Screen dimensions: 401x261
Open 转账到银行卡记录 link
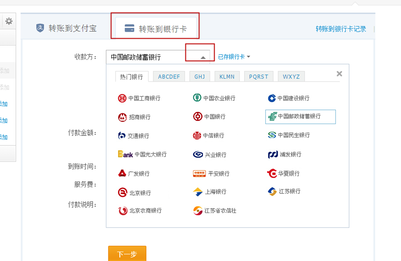click(341, 29)
